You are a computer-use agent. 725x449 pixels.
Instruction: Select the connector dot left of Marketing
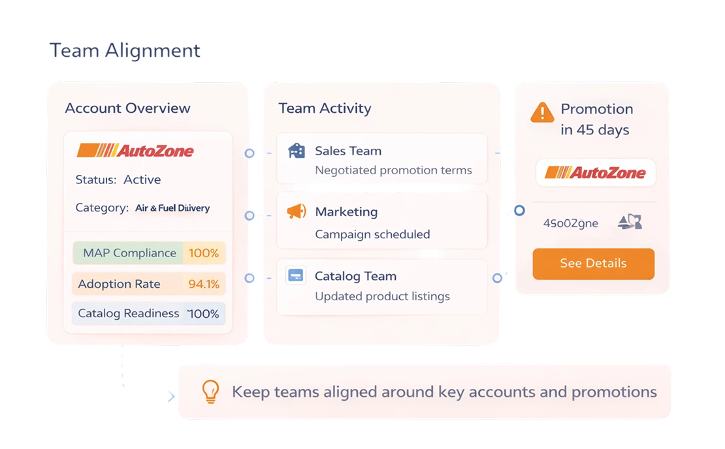(250, 215)
